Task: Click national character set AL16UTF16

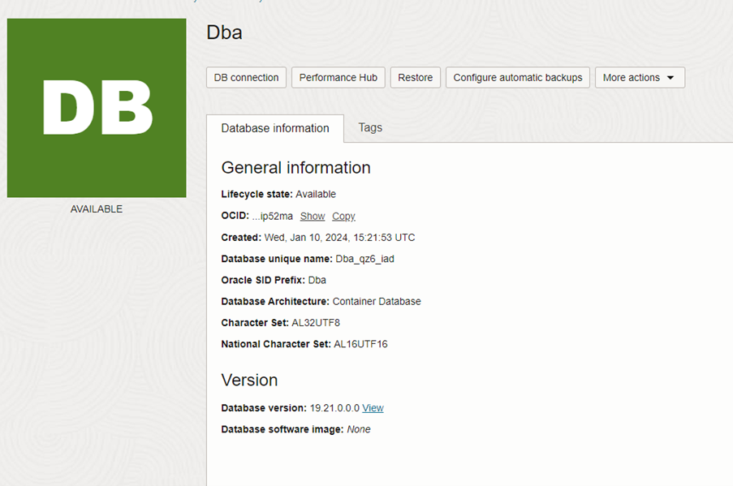Action: (360, 344)
